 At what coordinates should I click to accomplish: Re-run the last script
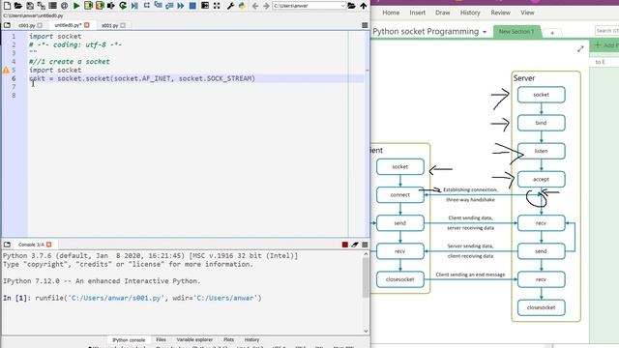pos(123,6)
